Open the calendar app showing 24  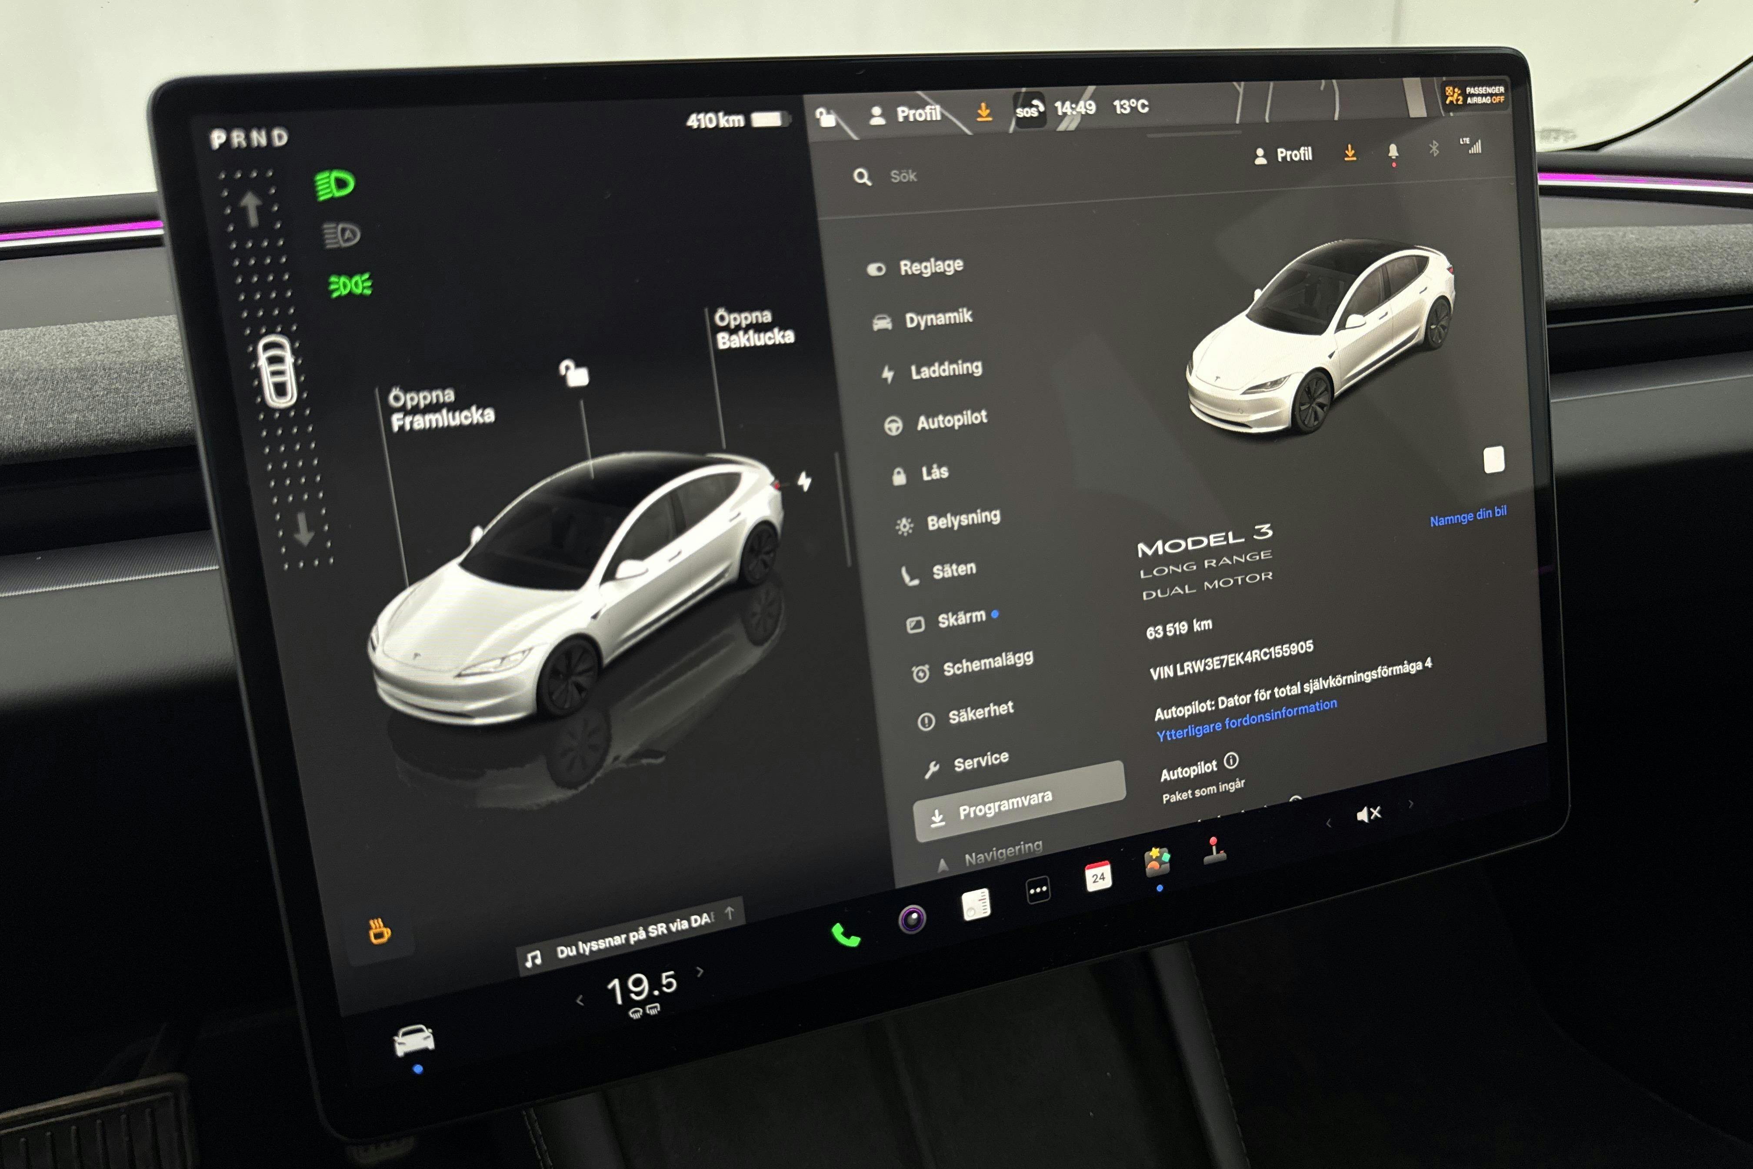[x=1098, y=876]
